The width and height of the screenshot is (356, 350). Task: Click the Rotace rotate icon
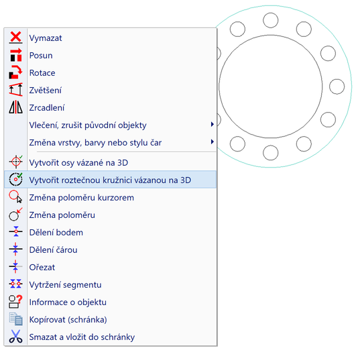[15, 72]
